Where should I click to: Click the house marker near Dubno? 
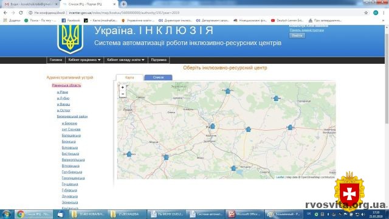click(166, 157)
